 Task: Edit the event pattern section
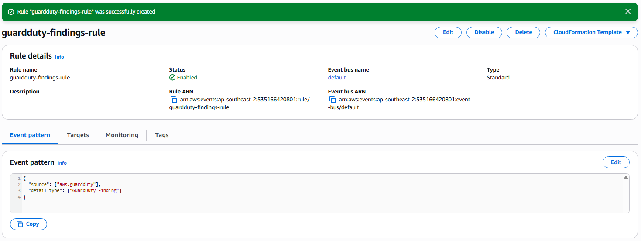616,162
